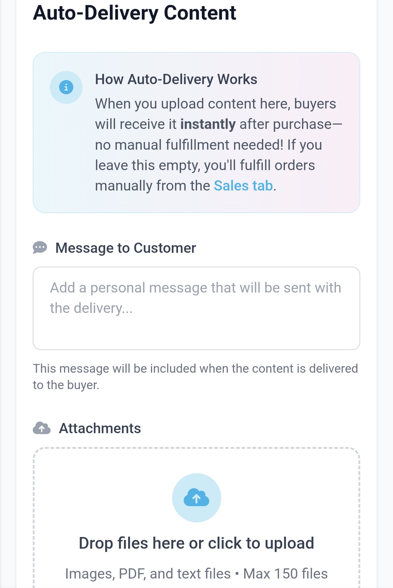Open the Sales tab link

(x=243, y=186)
